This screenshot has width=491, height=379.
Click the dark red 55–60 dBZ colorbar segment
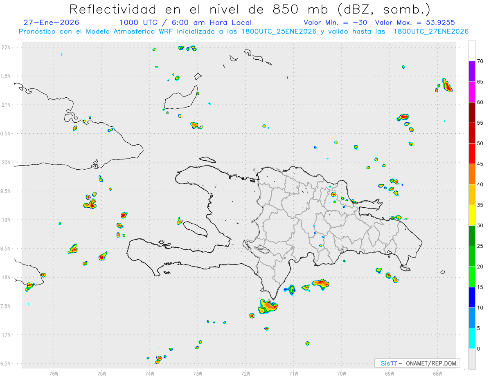point(472,112)
